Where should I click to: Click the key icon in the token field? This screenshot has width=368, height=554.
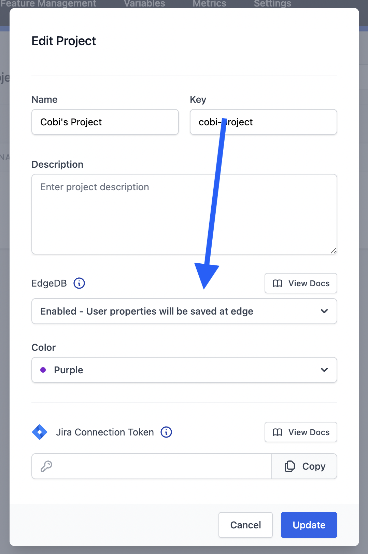[x=47, y=466]
